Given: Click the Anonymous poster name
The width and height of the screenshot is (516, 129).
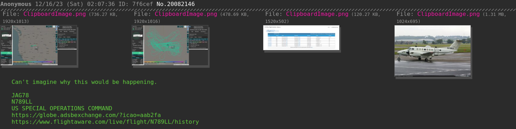Looking at the screenshot, I should [x=16, y=4].
